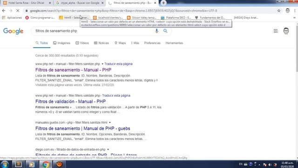Translate the first php.net result
Screen dimensions: 298x168
[x=118, y=64]
